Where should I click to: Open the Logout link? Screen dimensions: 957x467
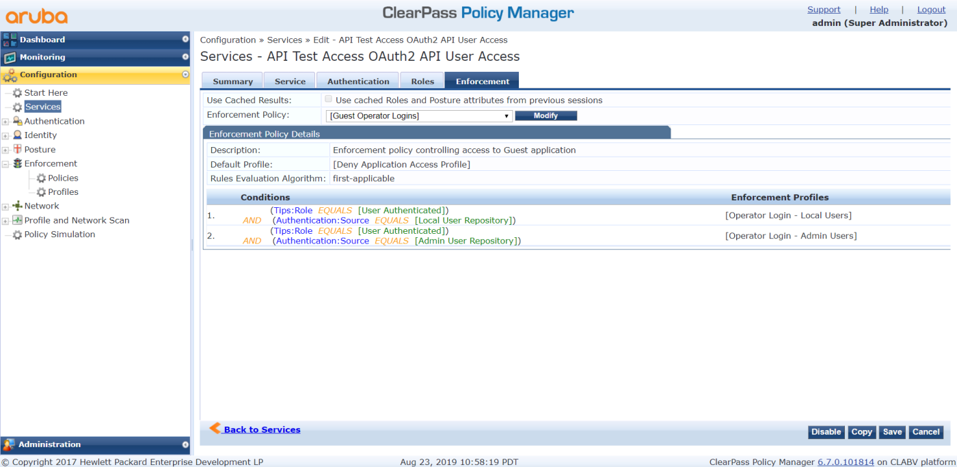tap(931, 10)
